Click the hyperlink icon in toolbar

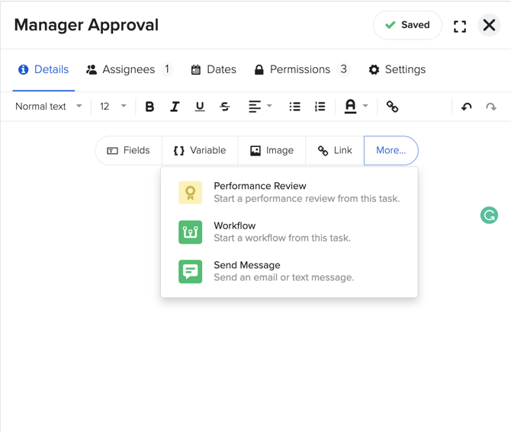[x=392, y=107]
